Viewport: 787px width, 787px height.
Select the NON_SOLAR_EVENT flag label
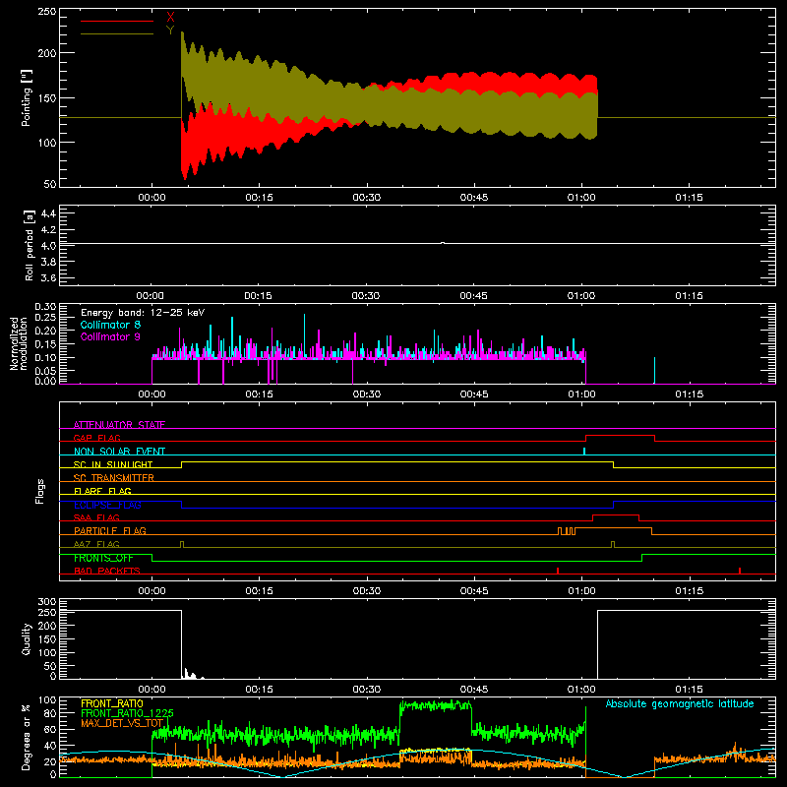point(119,452)
